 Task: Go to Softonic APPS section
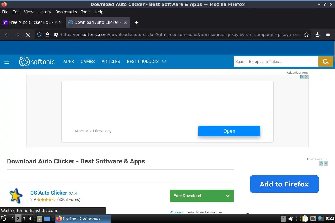click(69, 62)
